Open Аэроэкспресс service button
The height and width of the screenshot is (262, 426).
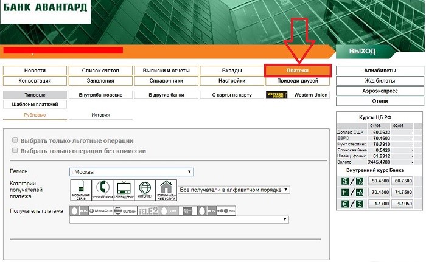[380, 91]
